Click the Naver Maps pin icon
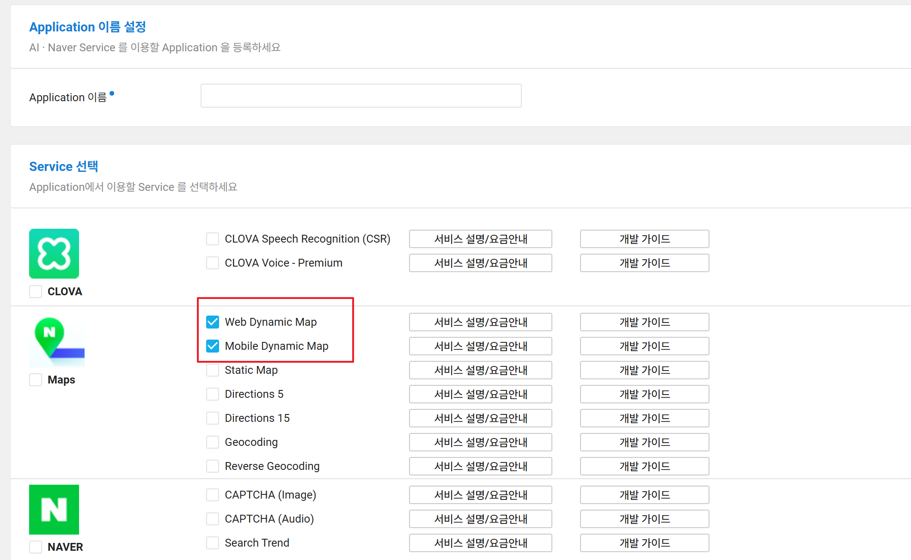911x560 pixels. pyautogui.click(x=56, y=342)
